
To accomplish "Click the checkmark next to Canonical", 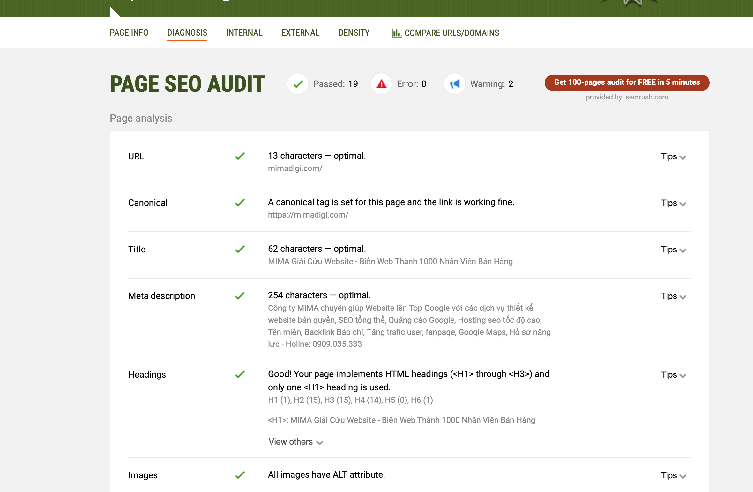I will [x=240, y=203].
